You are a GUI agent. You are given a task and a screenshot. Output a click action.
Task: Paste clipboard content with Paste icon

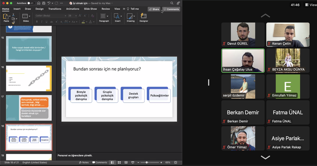point(6,16)
